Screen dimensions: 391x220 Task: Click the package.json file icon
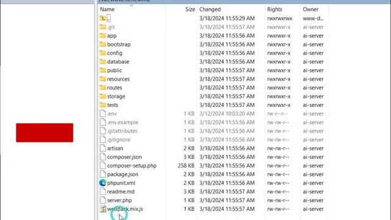click(103, 174)
